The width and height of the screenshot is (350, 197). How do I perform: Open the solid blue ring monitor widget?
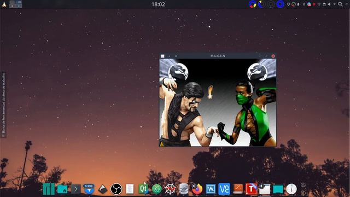pyautogui.click(x=280, y=4)
